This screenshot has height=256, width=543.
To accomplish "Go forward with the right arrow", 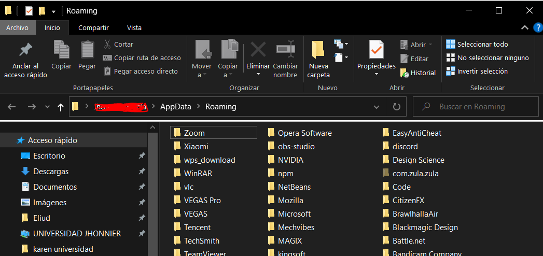I will (x=32, y=107).
